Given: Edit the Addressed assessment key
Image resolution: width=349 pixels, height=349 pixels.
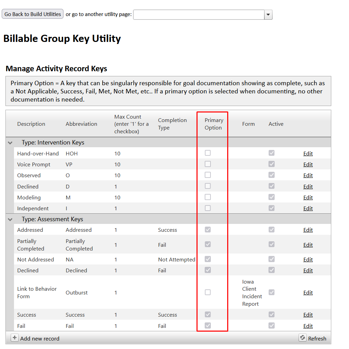Looking at the screenshot, I should (308, 230).
